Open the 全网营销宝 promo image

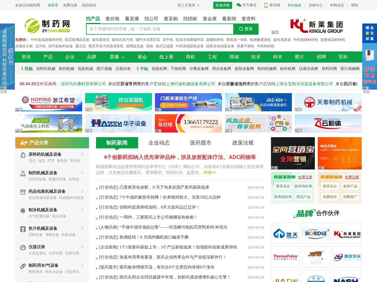click(293, 153)
